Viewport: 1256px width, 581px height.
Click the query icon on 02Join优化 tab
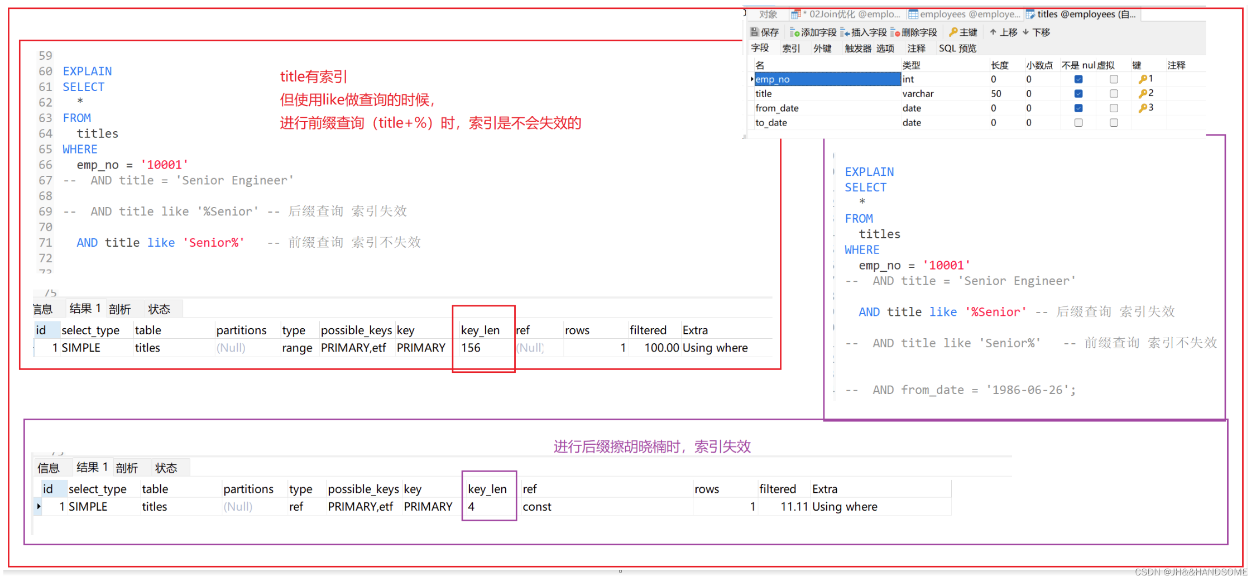click(795, 15)
